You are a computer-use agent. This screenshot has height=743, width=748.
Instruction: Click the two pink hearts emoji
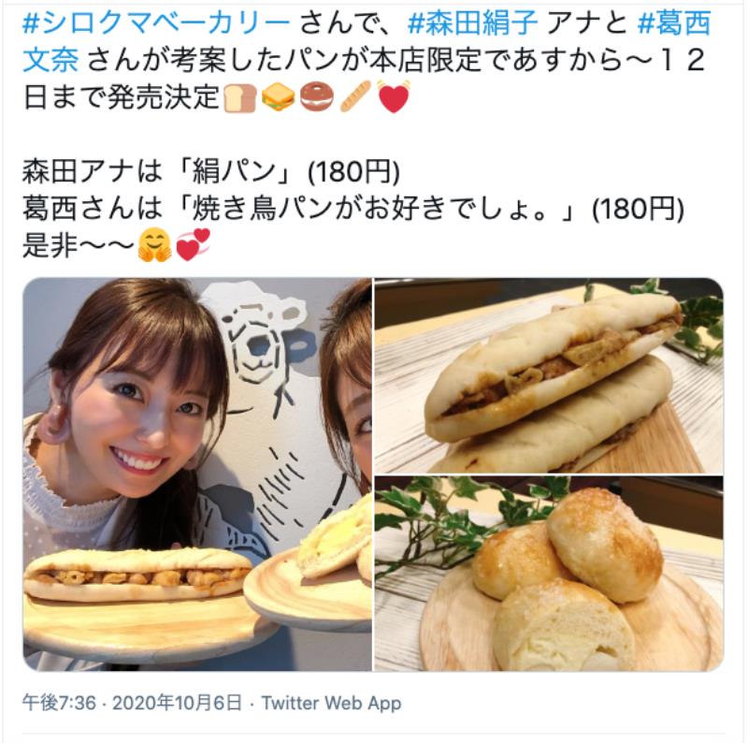click(194, 245)
